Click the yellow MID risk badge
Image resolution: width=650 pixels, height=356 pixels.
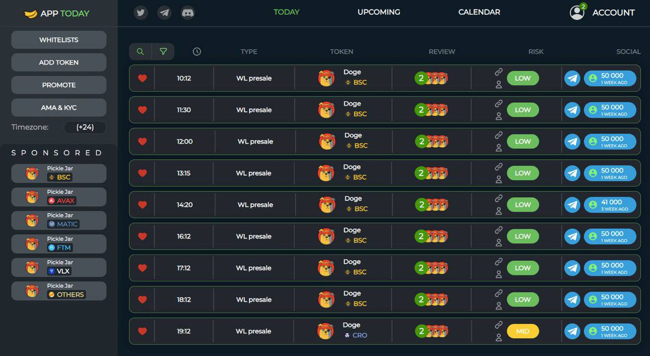523,331
